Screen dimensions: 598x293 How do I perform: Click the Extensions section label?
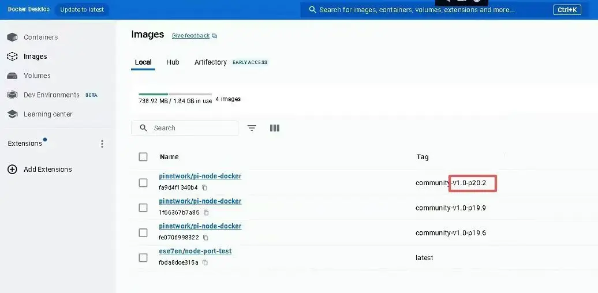click(x=25, y=144)
